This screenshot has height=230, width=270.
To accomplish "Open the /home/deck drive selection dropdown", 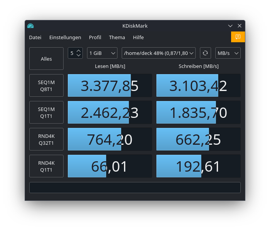I will (159, 53).
